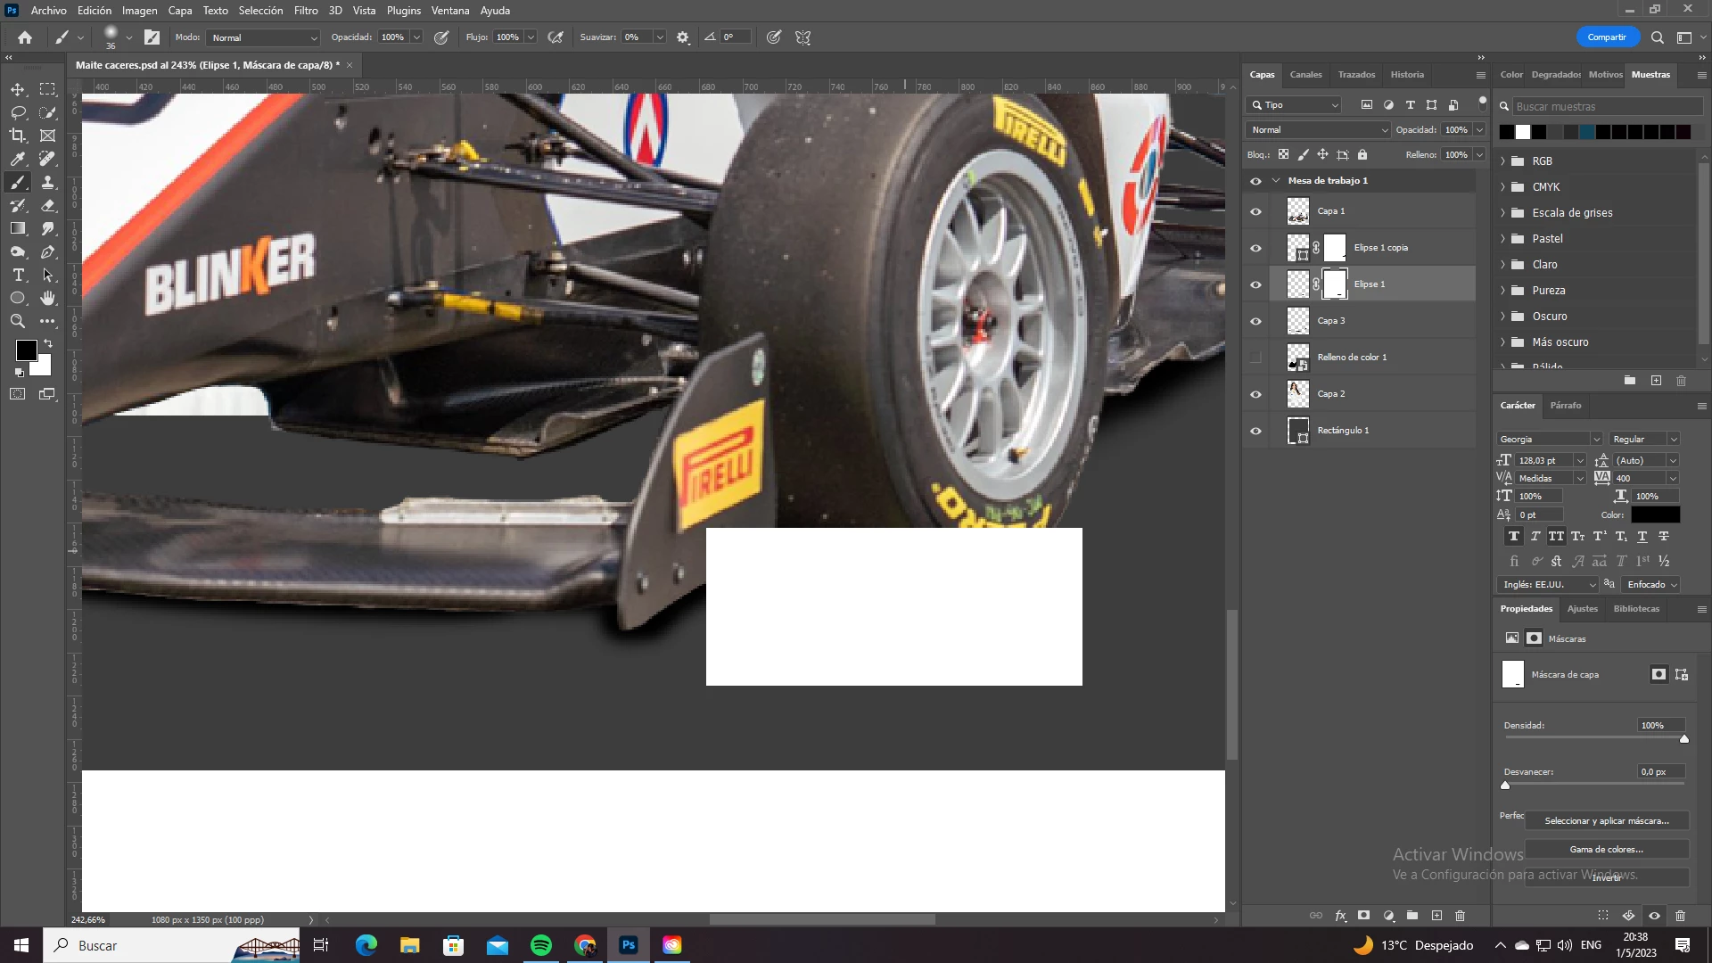This screenshot has width=1712, height=963.
Task: Show the Relleno de color 1 layer
Action: [1255, 358]
